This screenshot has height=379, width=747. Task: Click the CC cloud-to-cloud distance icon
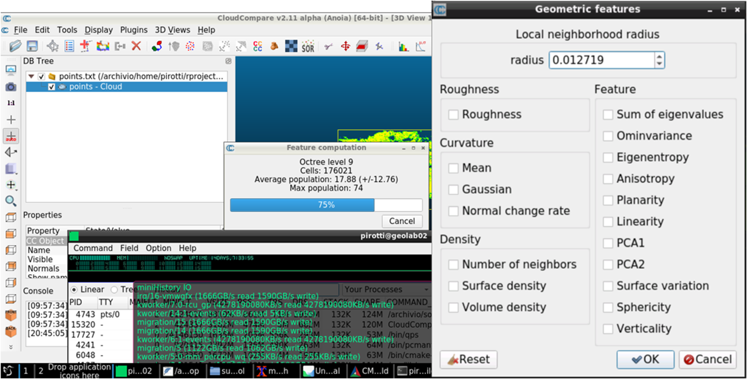258,46
